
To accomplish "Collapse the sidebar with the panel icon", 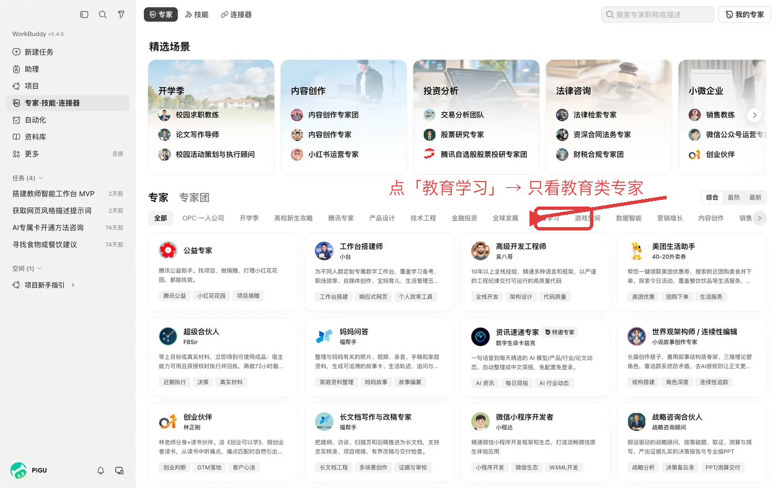I will 84,14.
